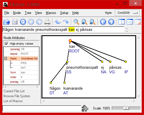Click Browse File System
144x115 pixels.
point(17,96)
